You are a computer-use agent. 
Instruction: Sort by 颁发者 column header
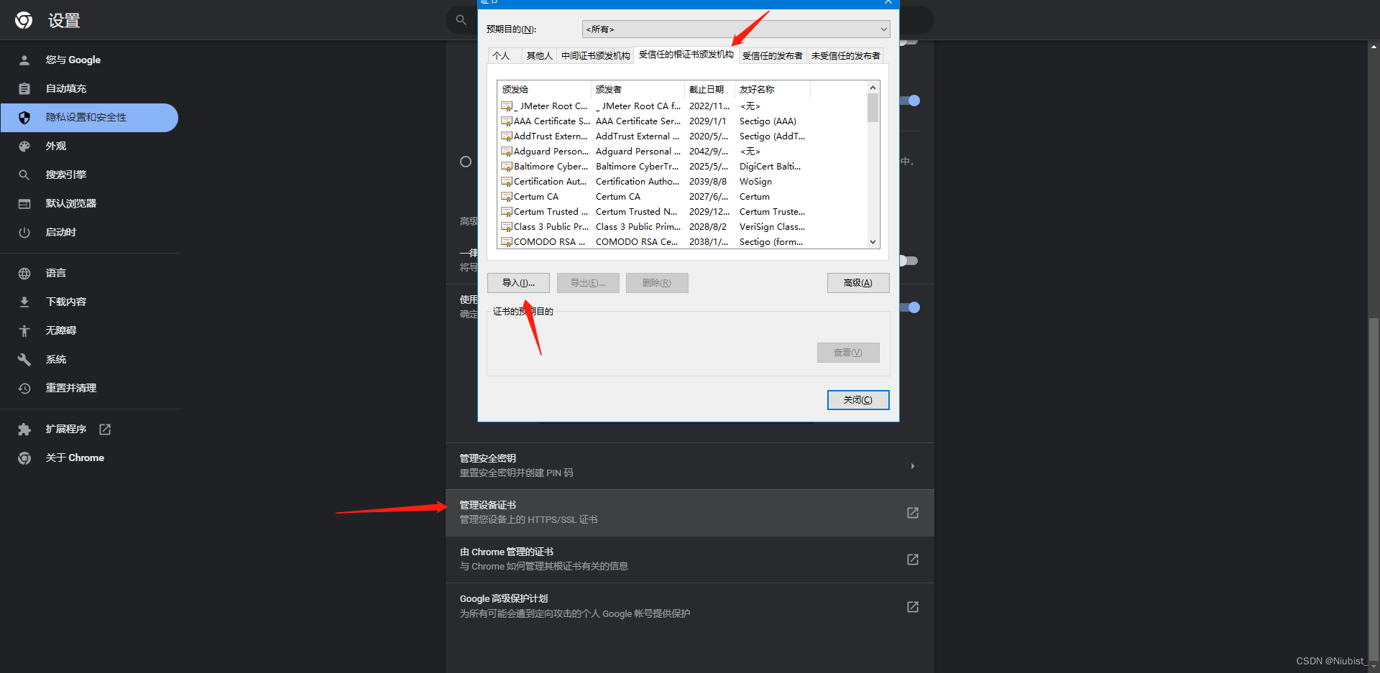click(x=638, y=90)
